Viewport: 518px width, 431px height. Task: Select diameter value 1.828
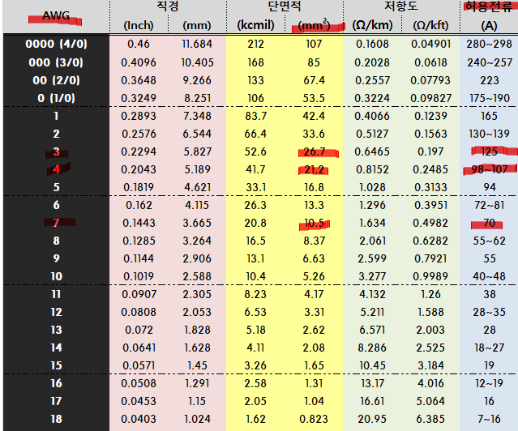click(x=197, y=330)
